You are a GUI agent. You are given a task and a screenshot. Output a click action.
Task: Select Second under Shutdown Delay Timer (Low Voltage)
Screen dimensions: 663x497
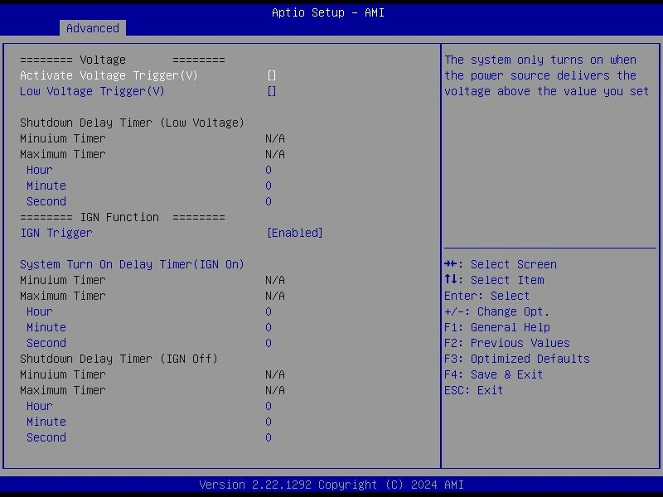click(x=46, y=201)
